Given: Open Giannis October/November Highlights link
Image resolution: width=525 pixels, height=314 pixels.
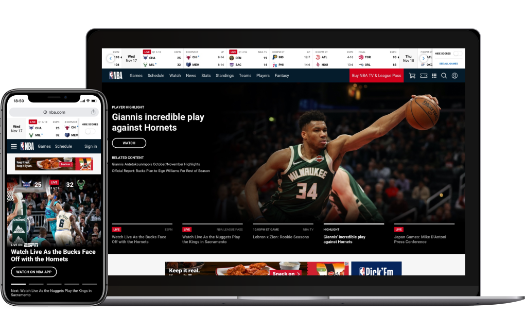Looking at the screenshot, I should 155,164.
